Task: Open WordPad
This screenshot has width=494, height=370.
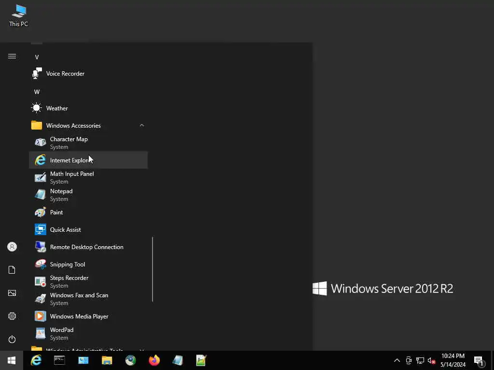Action: tap(88, 333)
